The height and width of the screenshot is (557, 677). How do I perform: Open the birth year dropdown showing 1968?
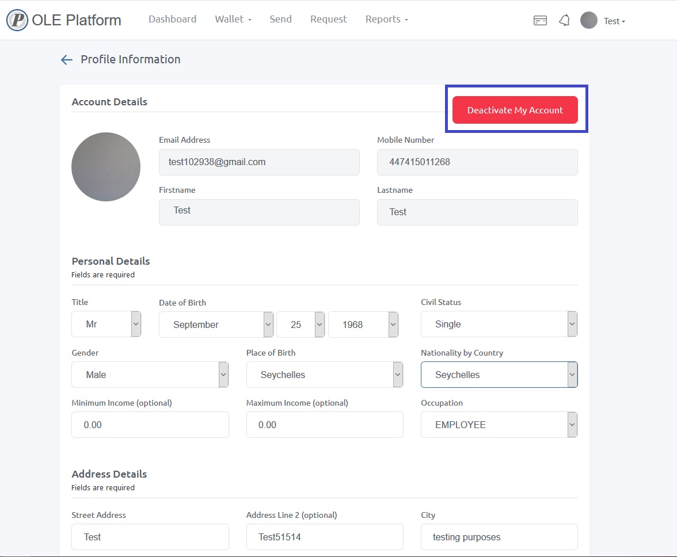coord(363,325)
